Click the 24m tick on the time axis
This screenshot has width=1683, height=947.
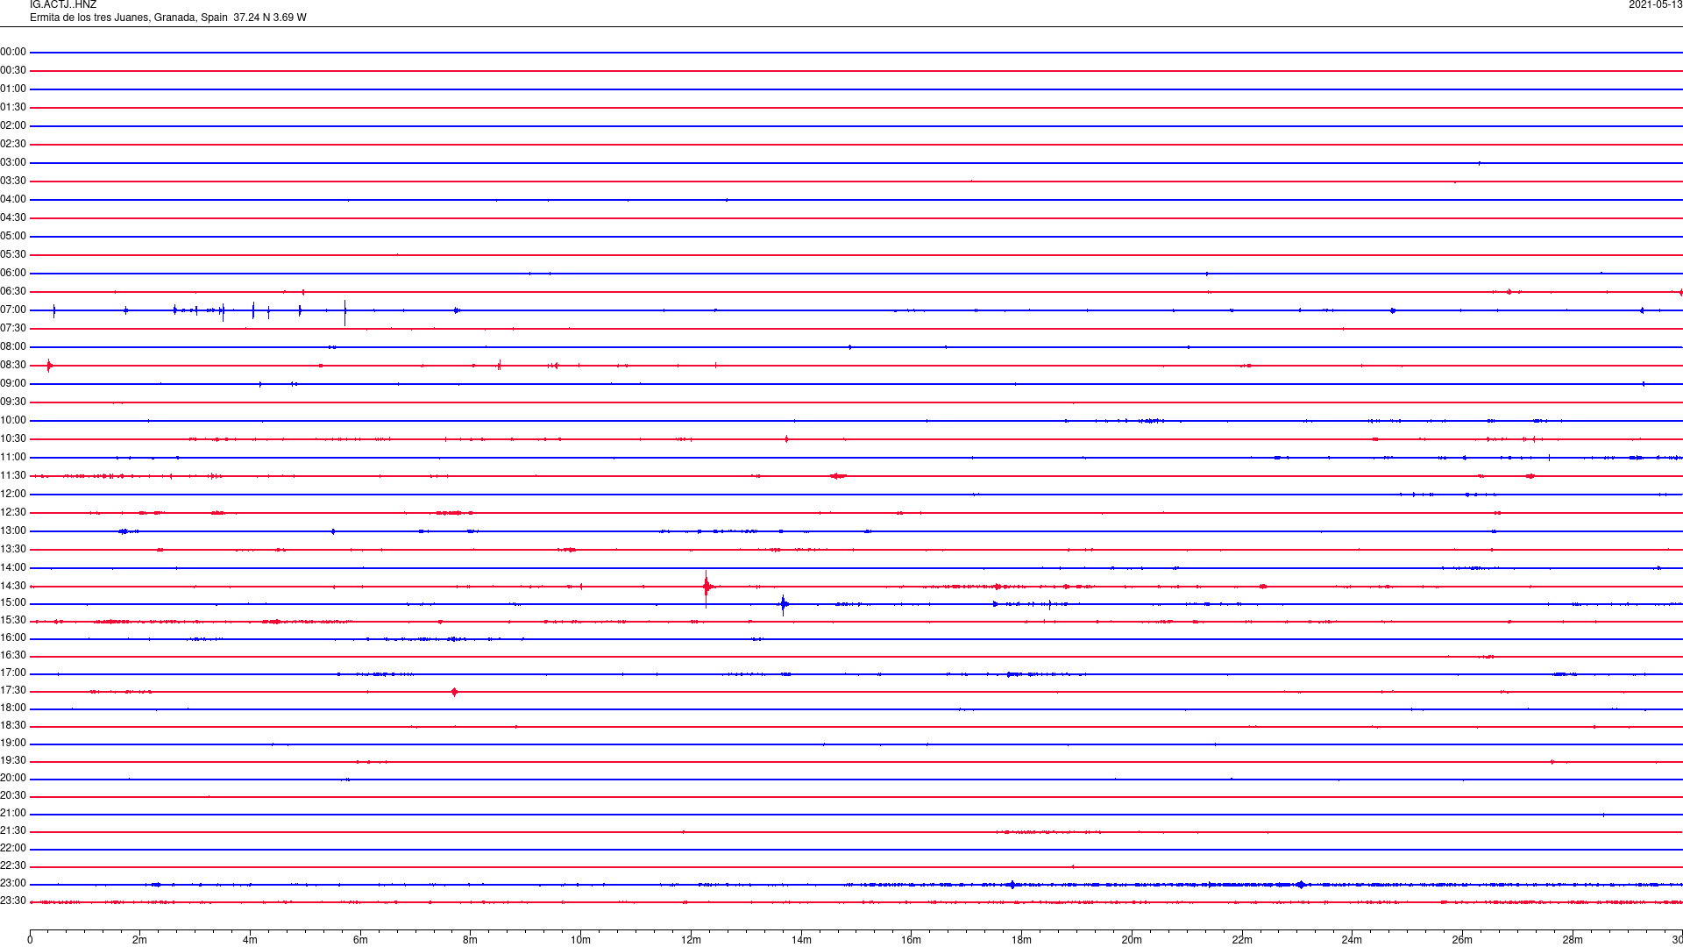click(1352, 940)
